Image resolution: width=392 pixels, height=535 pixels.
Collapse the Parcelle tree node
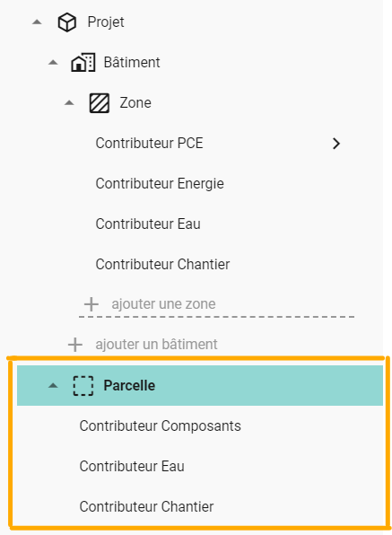click(53, 386)
